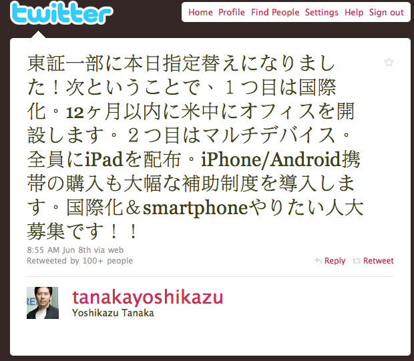Click the reply arrow icon

(318, 261)
